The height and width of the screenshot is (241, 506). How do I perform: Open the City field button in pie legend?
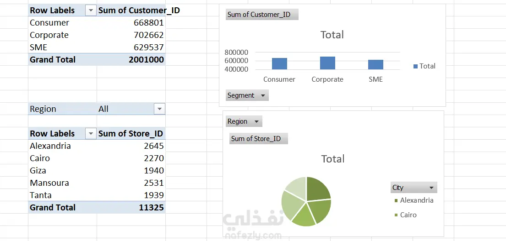pyautogui.click(x=414, y=187)
